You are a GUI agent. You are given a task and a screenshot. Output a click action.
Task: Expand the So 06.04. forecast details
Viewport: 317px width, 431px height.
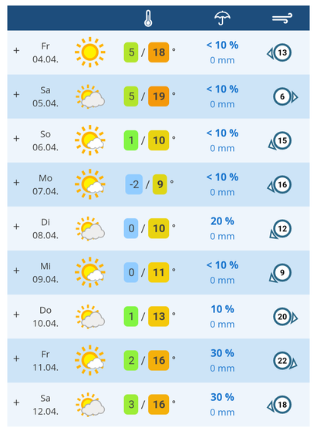click(16, 139)
